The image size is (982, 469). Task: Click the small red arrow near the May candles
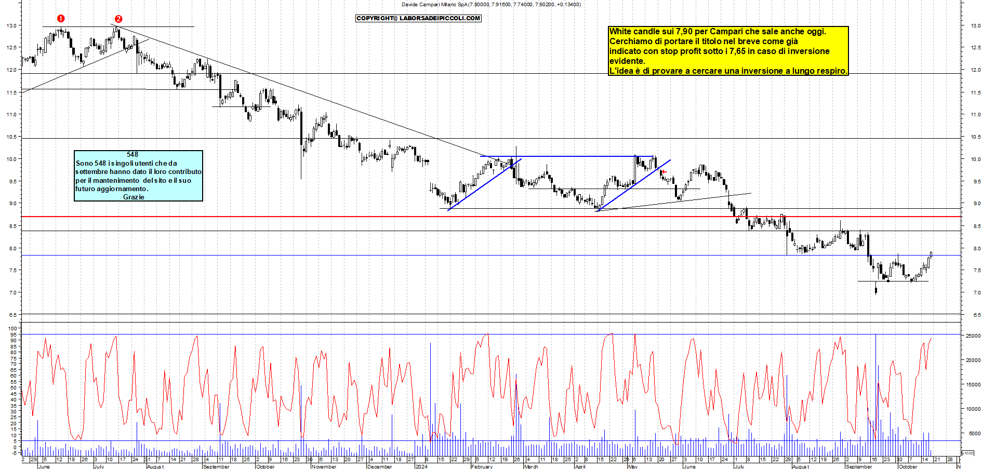pos(664,172)
